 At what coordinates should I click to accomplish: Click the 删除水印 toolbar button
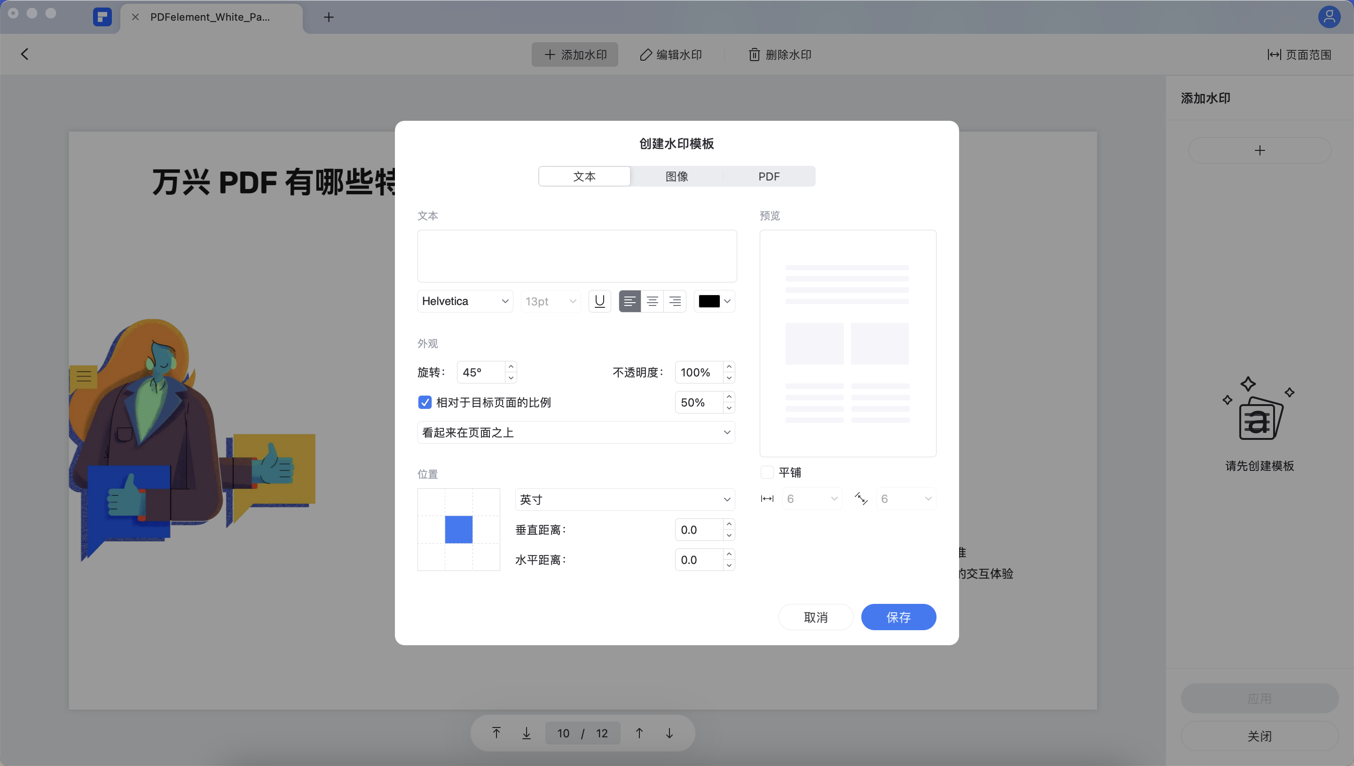pyautogui.click(x=779, y=55)
